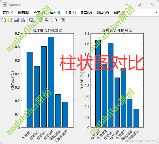
Task: Minimize the Figure 3 window
Action: 126,4
